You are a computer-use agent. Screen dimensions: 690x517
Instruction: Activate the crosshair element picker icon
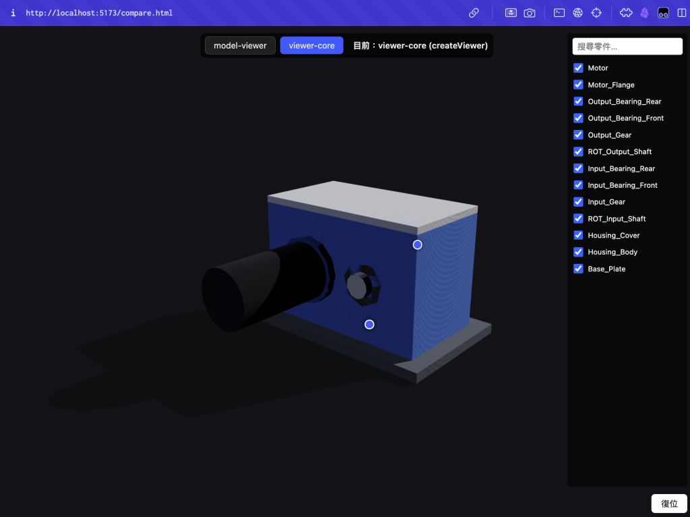(x=596, y=13)
